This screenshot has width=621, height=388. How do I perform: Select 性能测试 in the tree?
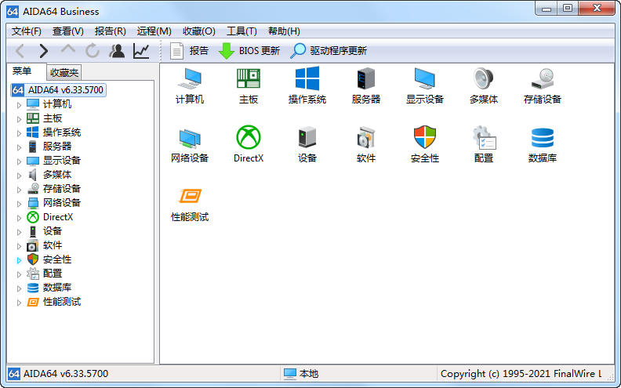pos(54,302)
